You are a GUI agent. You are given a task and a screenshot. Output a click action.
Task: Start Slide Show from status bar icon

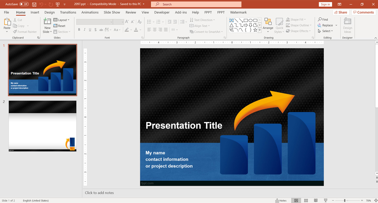[x=325, y=200]
